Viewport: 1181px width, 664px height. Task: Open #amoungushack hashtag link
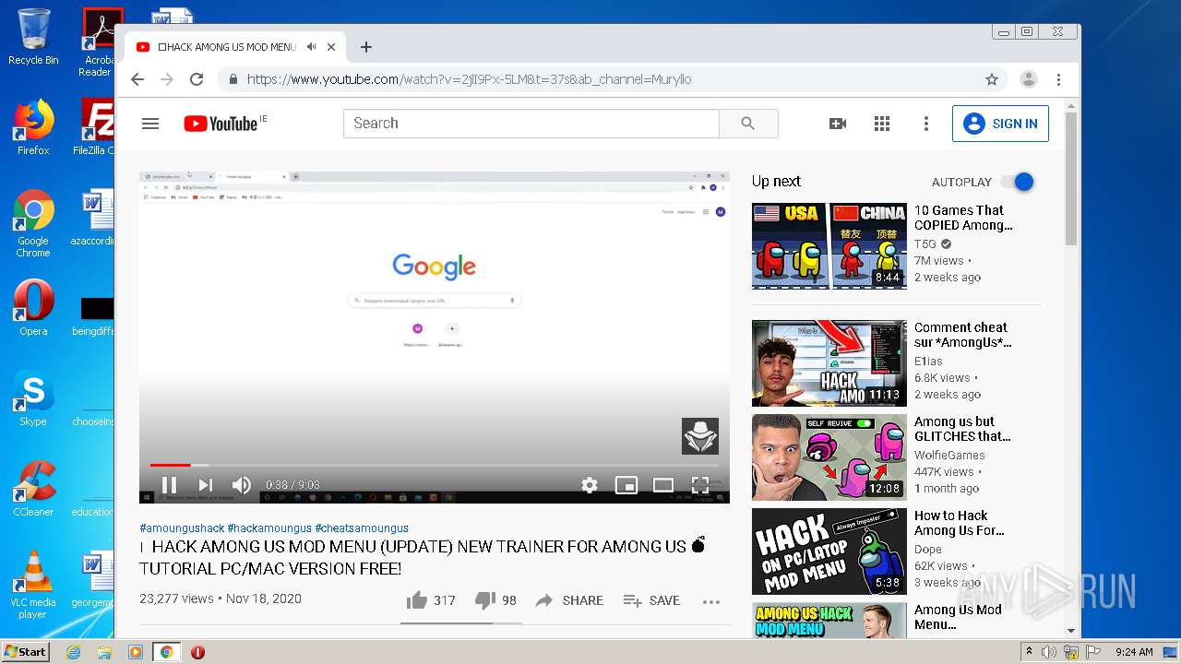click(x=182, y=528)
